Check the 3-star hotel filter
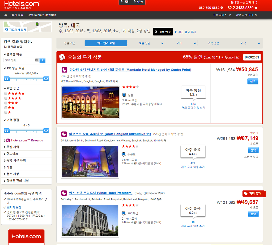This screenshot has height=245, width=272. pyautogui.click(x=6, y=103)
